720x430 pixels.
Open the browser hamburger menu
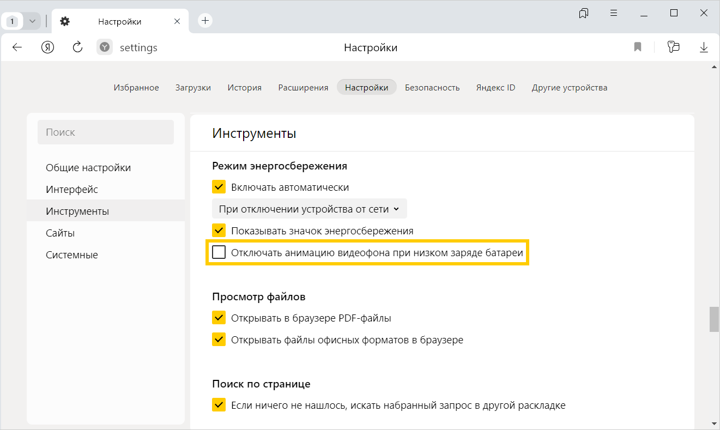click(614, 13)
